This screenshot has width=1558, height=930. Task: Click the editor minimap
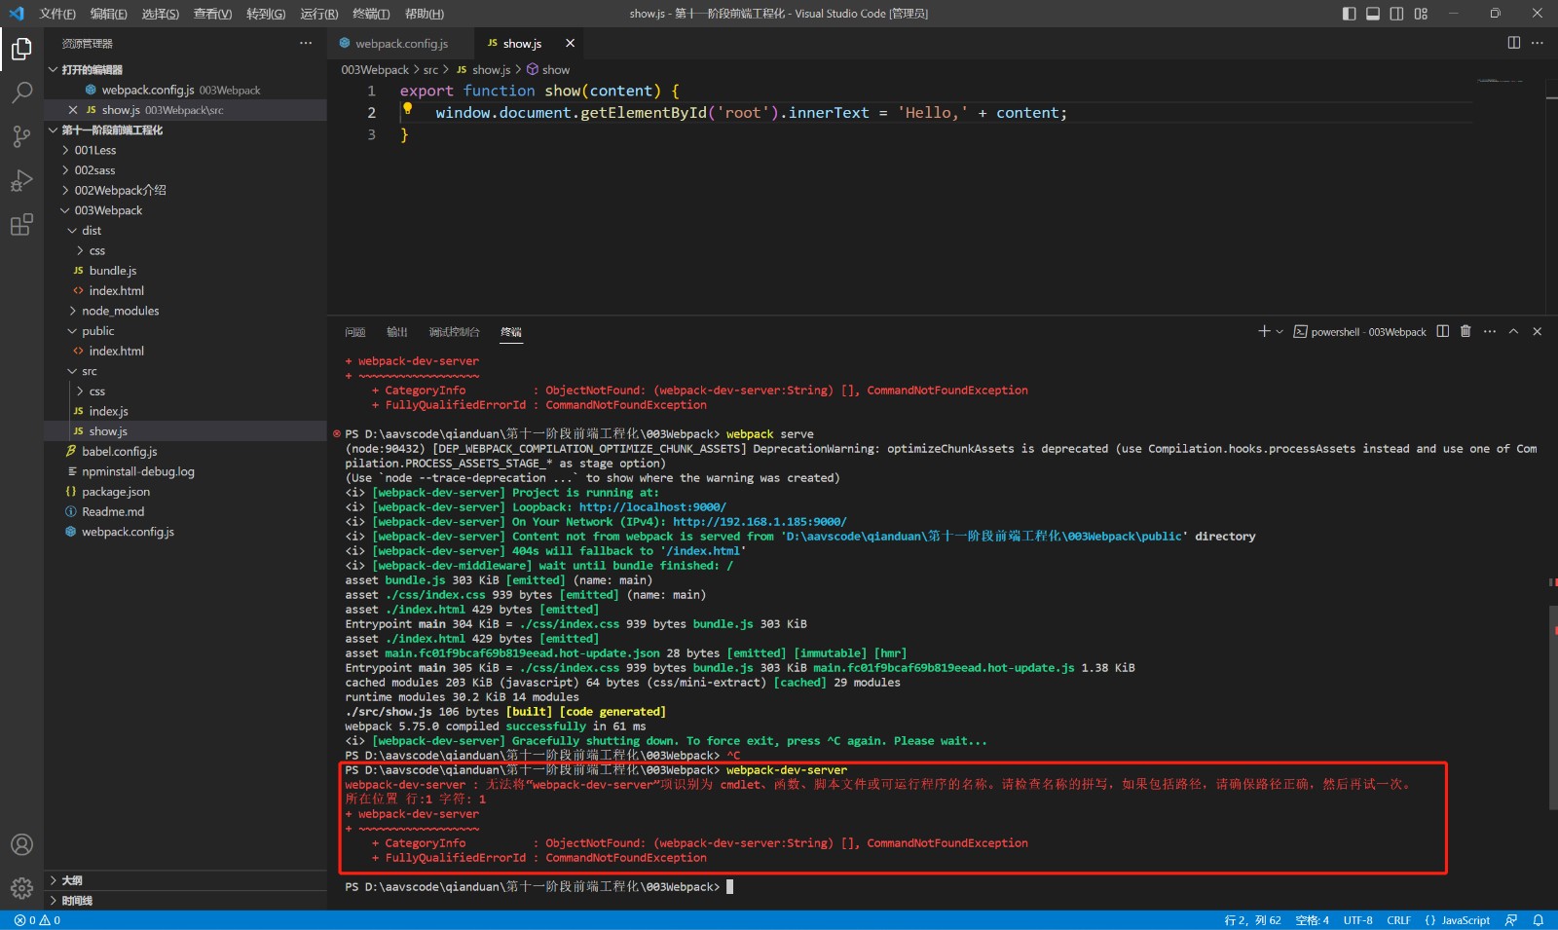click(x=1507, y=82)
